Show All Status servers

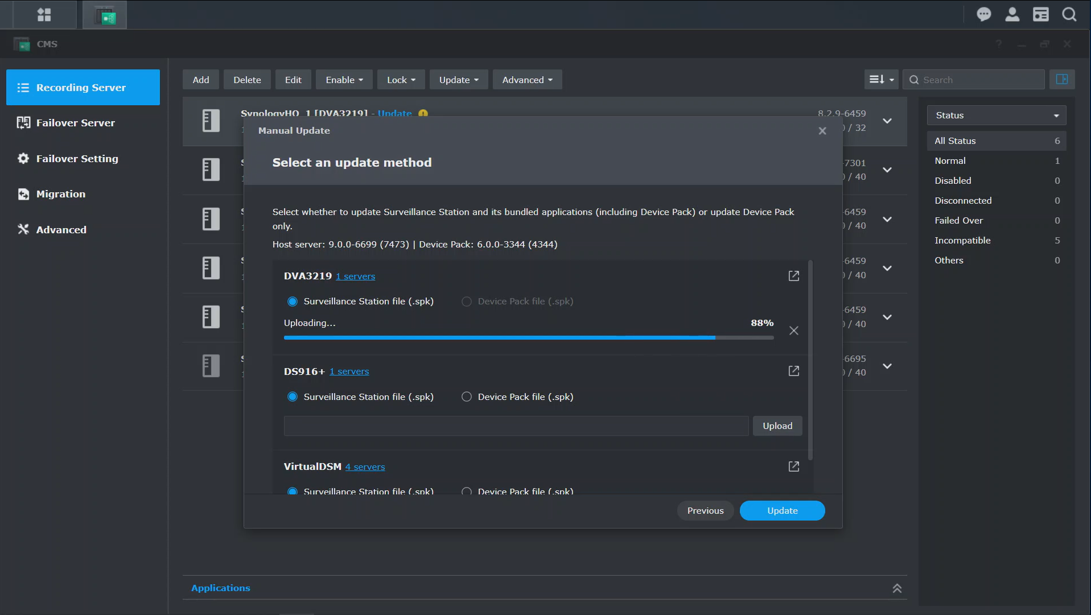click(x=997, y=141)
